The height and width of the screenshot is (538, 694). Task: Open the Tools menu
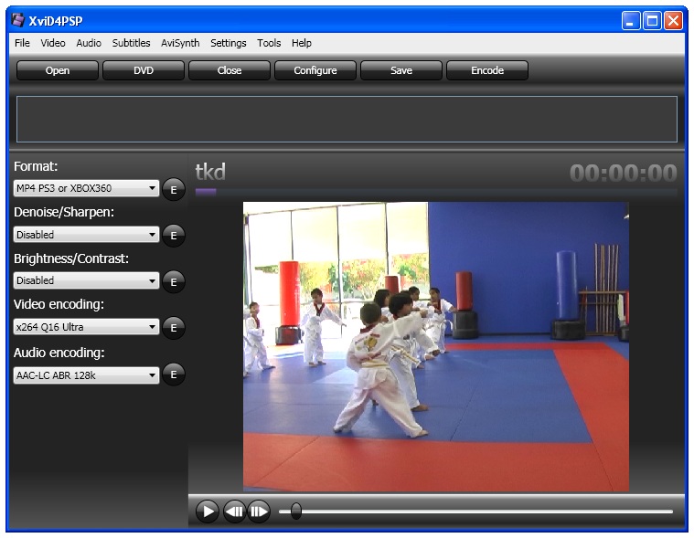(x=269, y=43)
